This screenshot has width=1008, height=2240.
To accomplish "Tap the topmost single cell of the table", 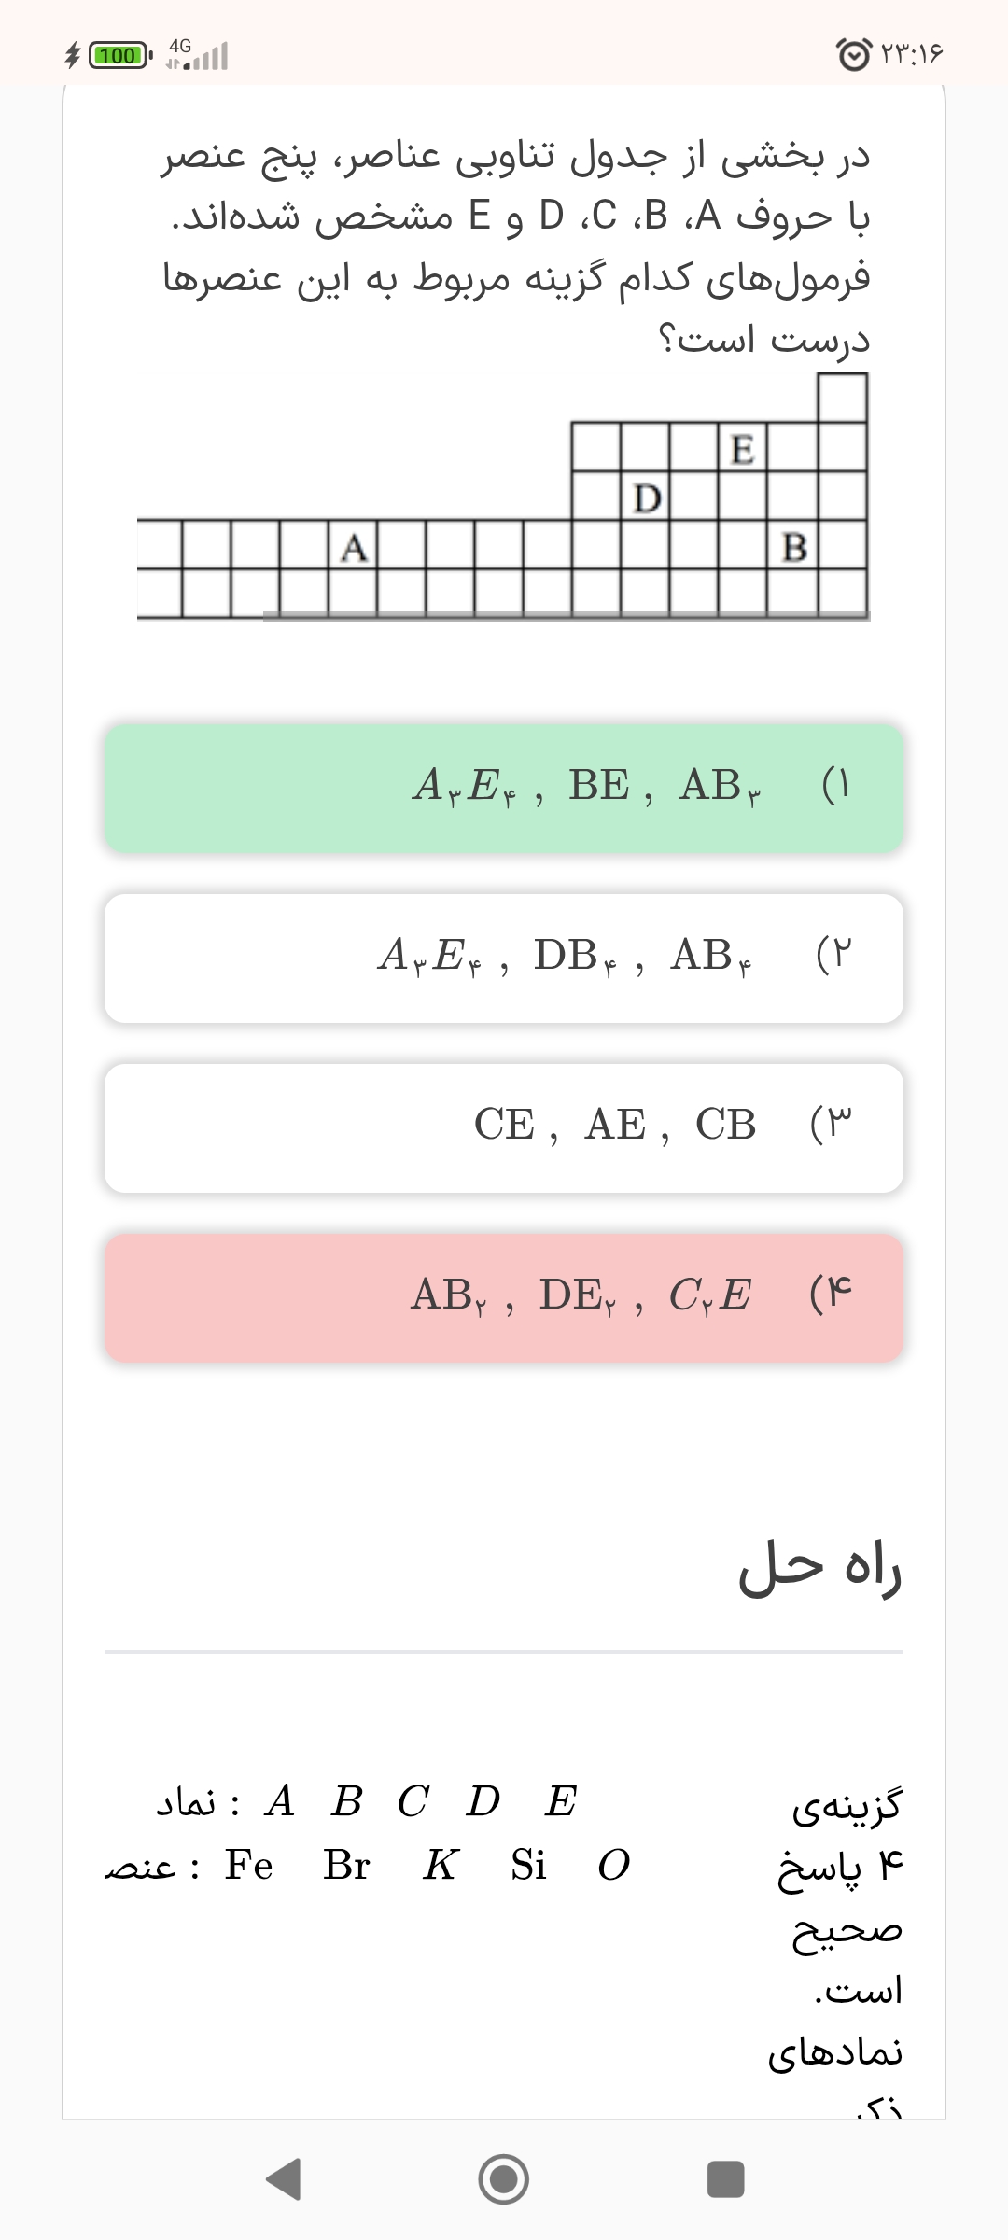I will pyautogui.click(x=842, y=399).
